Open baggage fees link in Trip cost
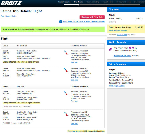Viewport: 145px width, 134px height. pos(122,35)
